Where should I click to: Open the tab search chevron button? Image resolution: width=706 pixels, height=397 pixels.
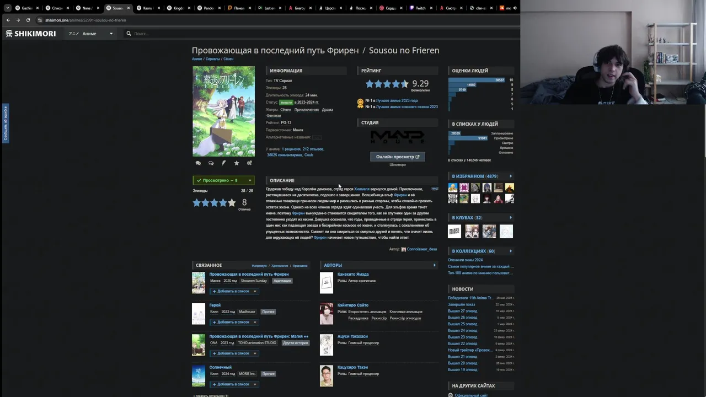[x=7, y=8]
